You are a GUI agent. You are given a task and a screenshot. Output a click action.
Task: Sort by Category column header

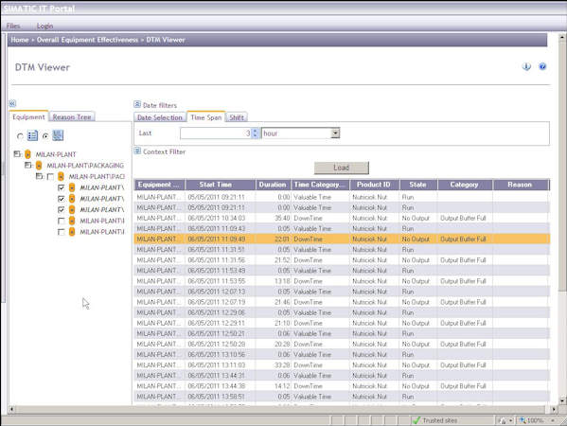pos(465,185)
